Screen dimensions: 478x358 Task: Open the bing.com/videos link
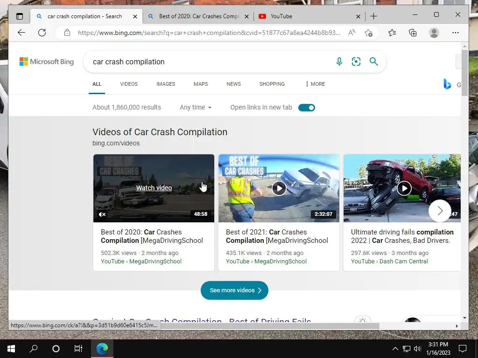pos(116,144)
